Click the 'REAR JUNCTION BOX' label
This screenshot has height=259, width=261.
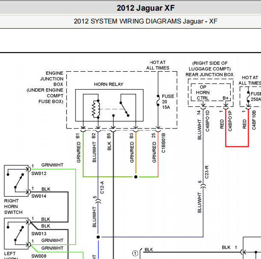click(209, 75)
